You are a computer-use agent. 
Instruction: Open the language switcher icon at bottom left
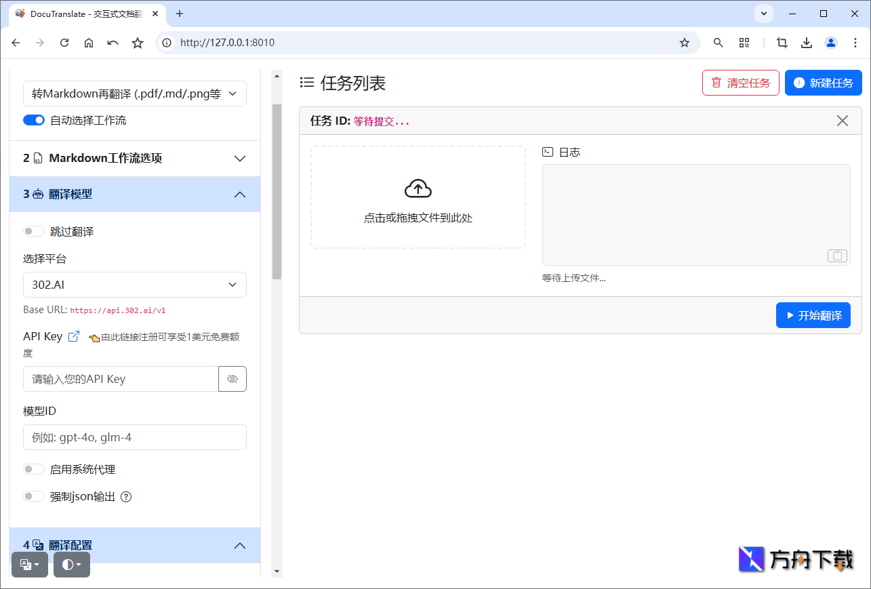click(x=30, y=565)
